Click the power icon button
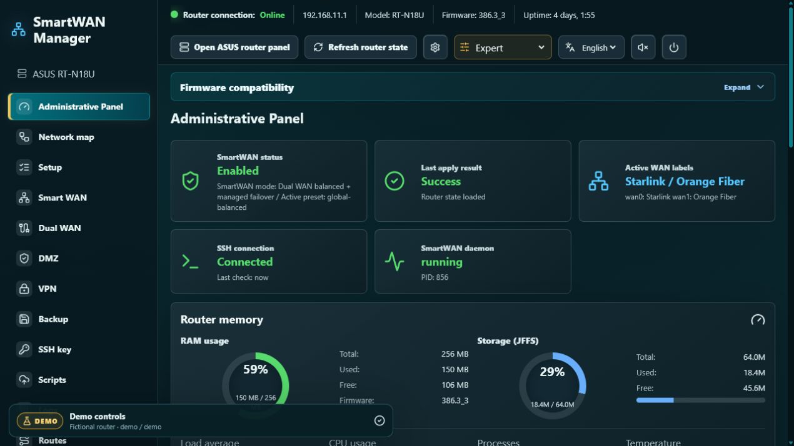This screenshot has width=794, height=446. click(x=673, y=47)
